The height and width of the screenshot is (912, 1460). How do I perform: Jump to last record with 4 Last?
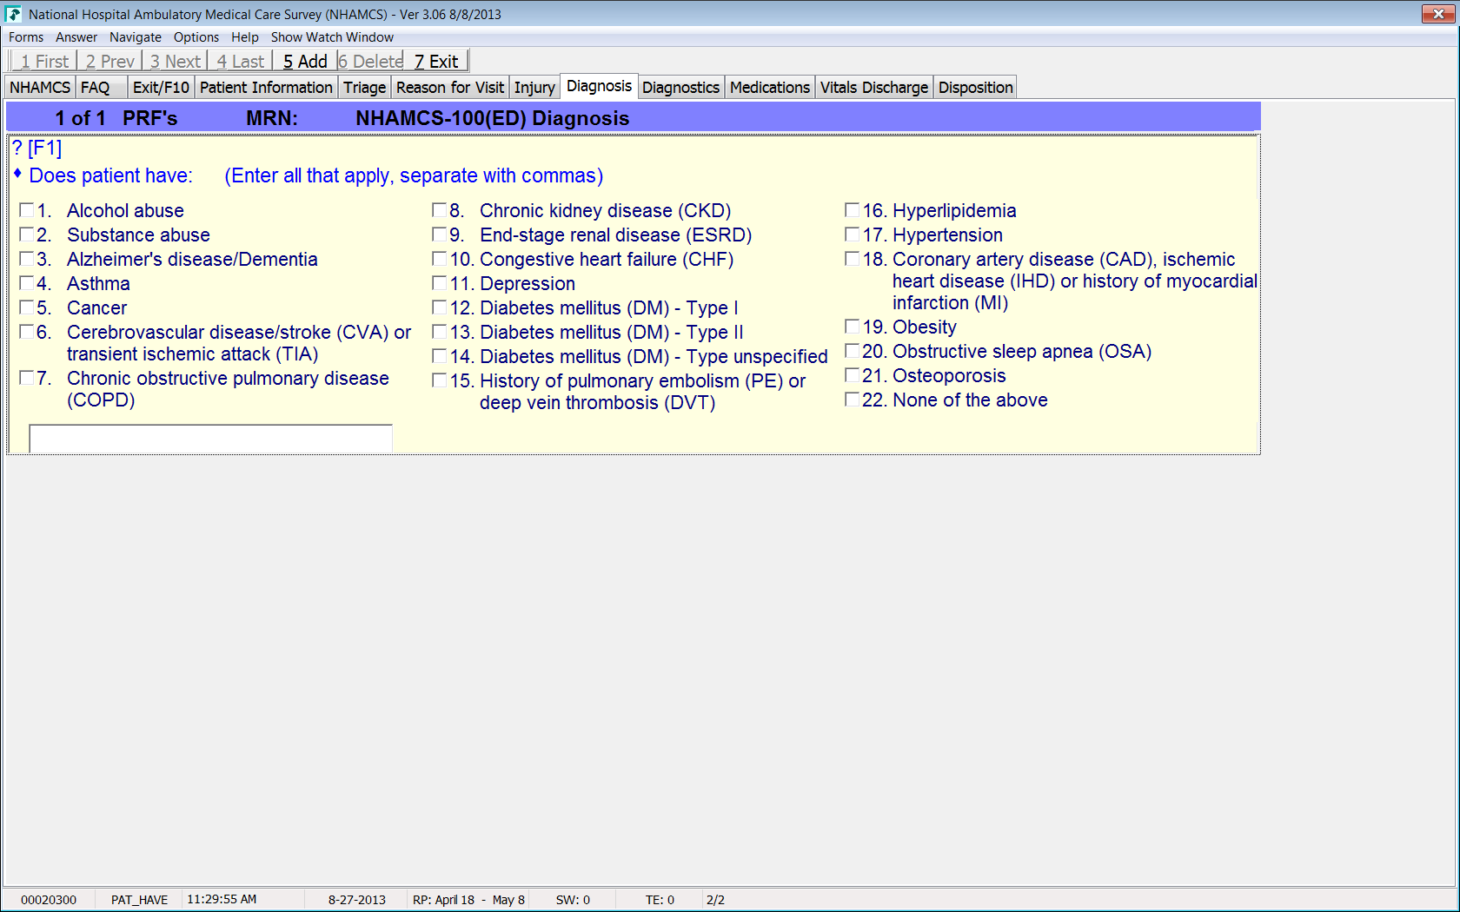240,61
